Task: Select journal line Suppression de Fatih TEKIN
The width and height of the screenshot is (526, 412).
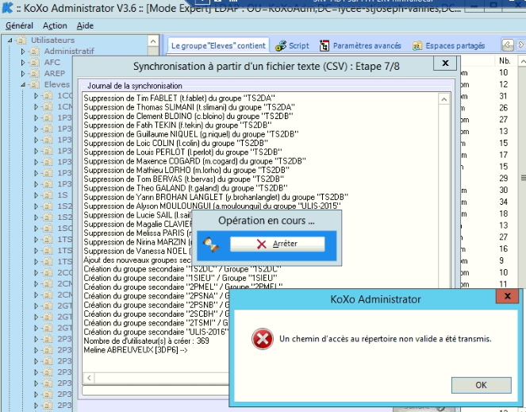Action: 178,125
